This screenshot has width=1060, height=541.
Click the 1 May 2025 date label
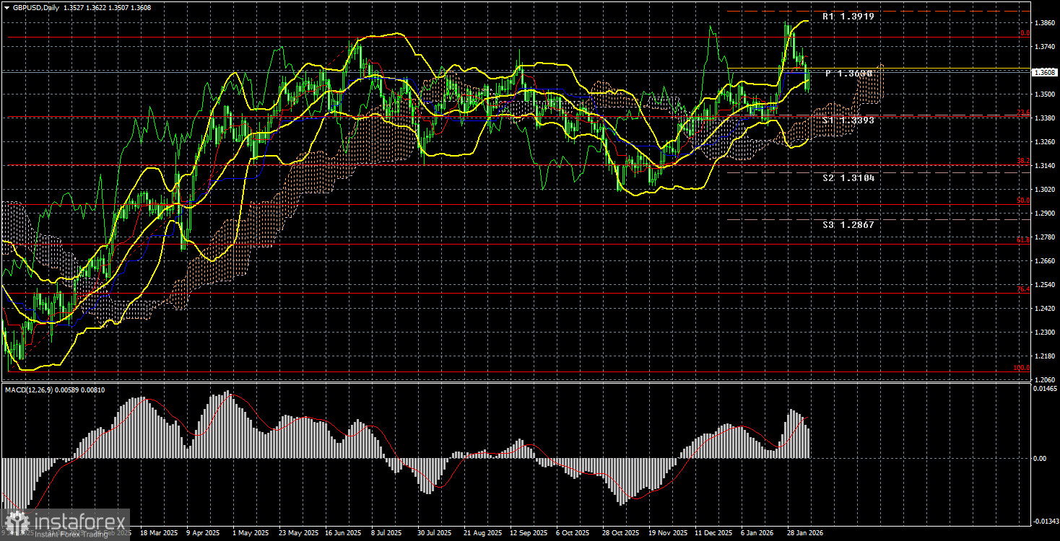click(x=252, y=533)
